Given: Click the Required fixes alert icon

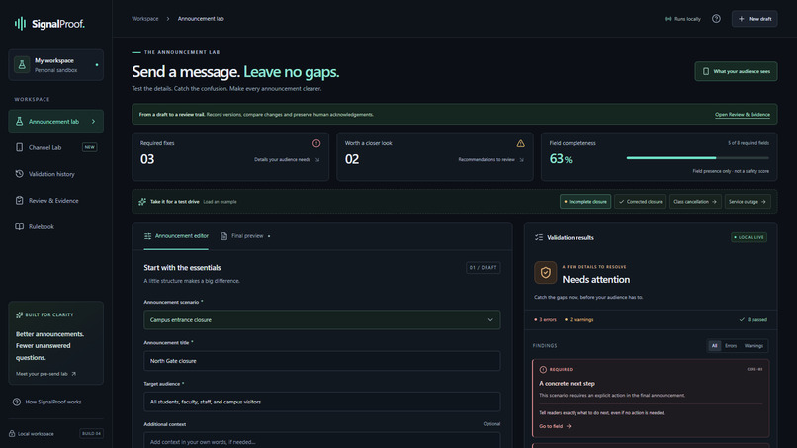Looking at the screenshot, I should (x=316, y=144).
